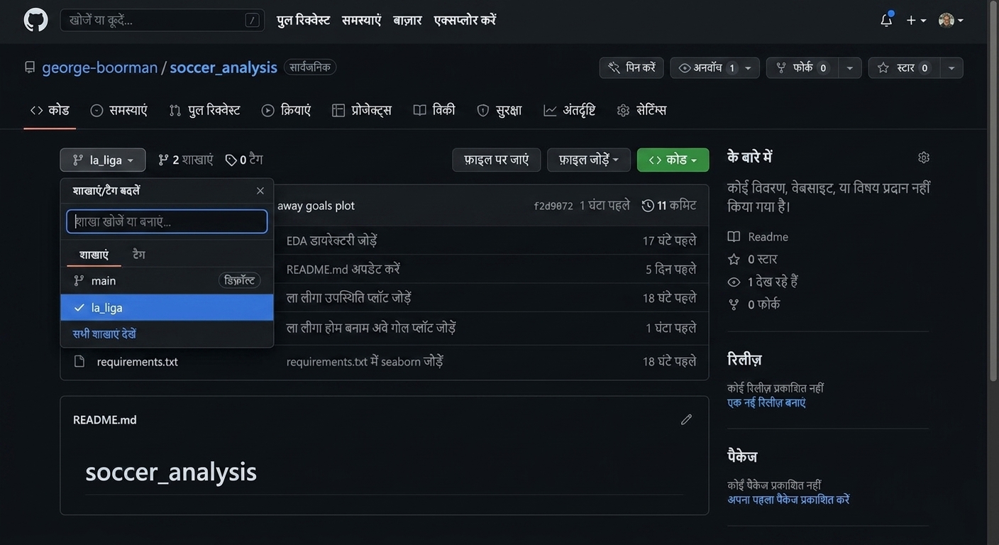Switch to the सुरक्षा tab
Viewport: 999px width, 545px height.
(499, 110)
